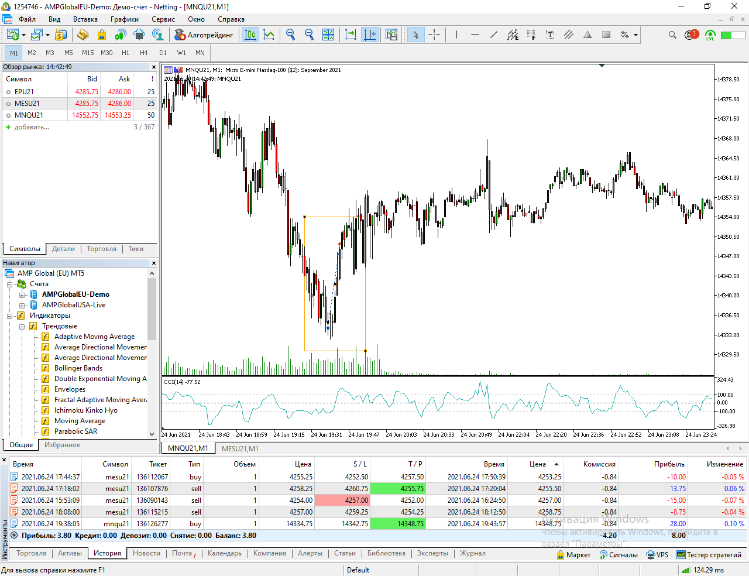Switch to the Тики tab in Market Watch
The image size is (749, 576).
click(x=136, y=249)
